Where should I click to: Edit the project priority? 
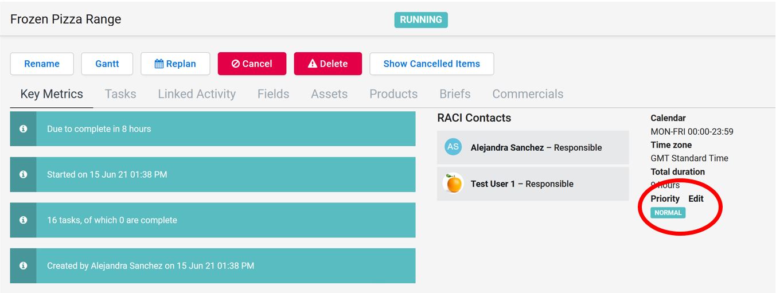tap(696, 198)
